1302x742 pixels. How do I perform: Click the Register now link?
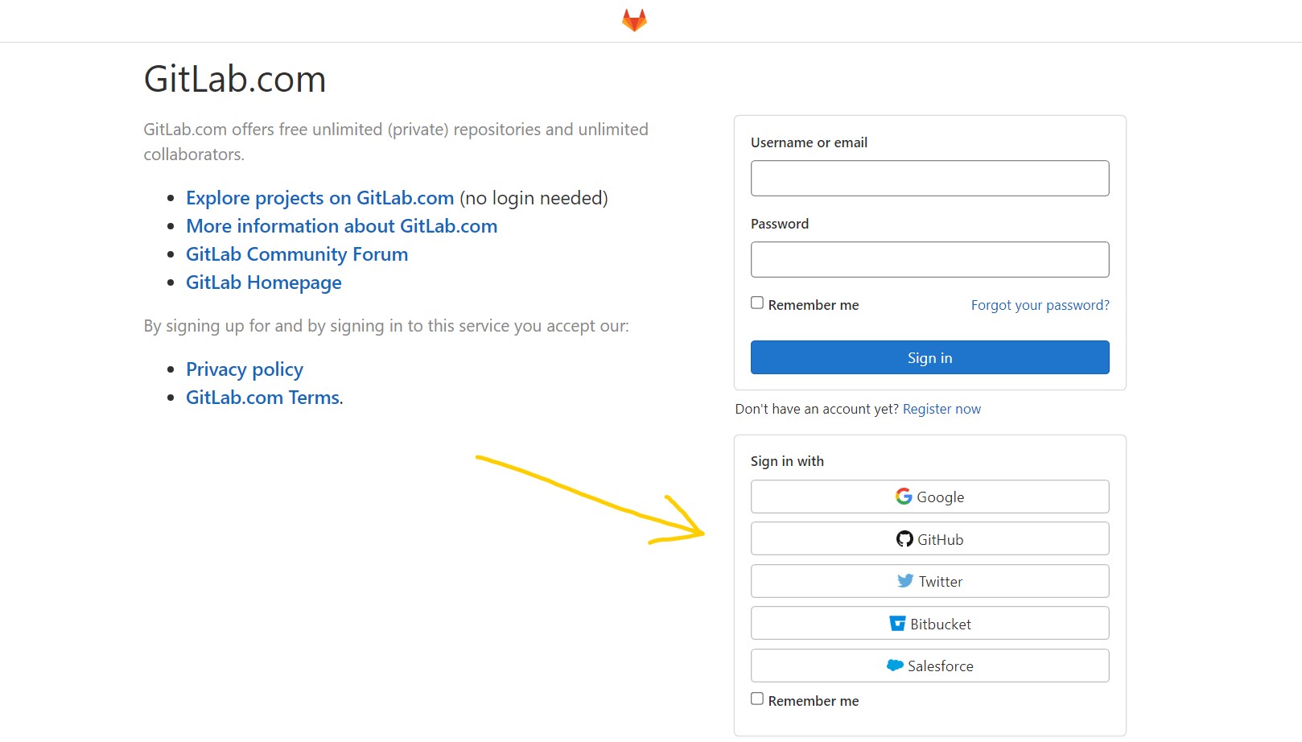(x=941, y=409)
